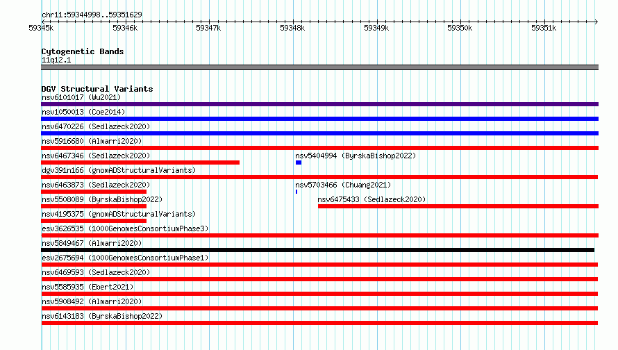618x350 pixels.
Task: Select the red dgv391n166 variant bar
Action: [x=319, y=177]
